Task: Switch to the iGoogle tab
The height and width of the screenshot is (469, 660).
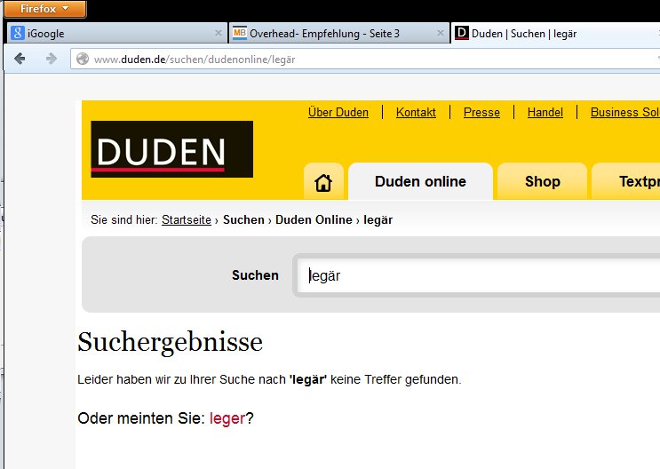Action: tap(117, 33)
